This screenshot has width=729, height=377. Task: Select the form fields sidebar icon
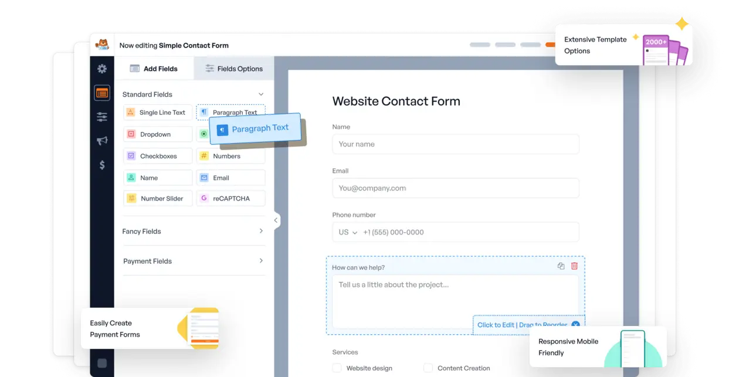click(x=102, y=93)
